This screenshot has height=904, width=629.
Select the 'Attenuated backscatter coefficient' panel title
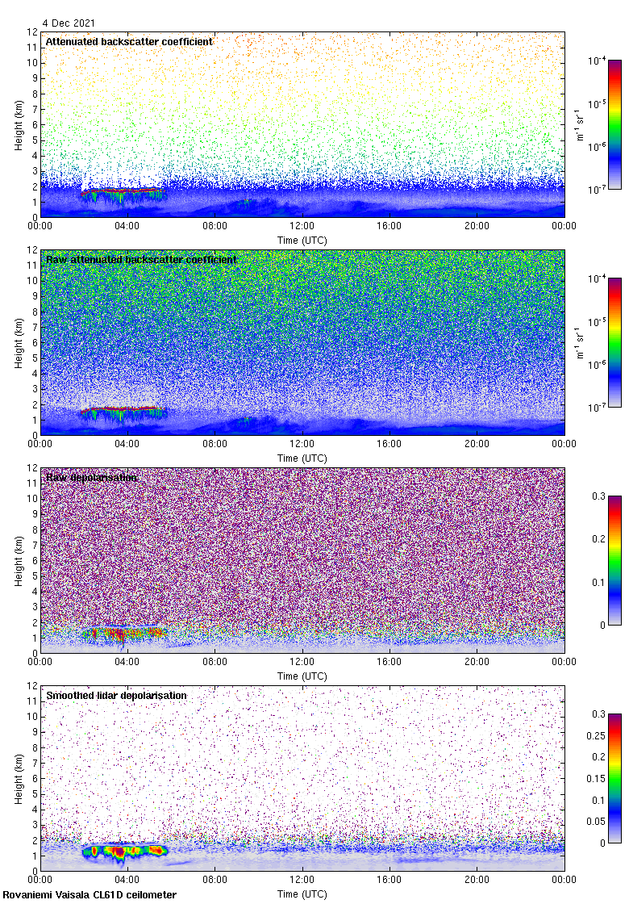129,41
